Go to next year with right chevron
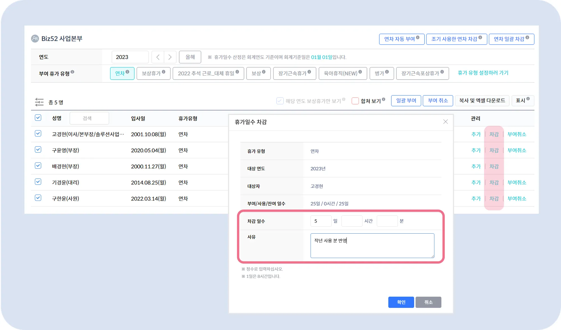The height and width of the screenshot is (330, 561). 170,57
